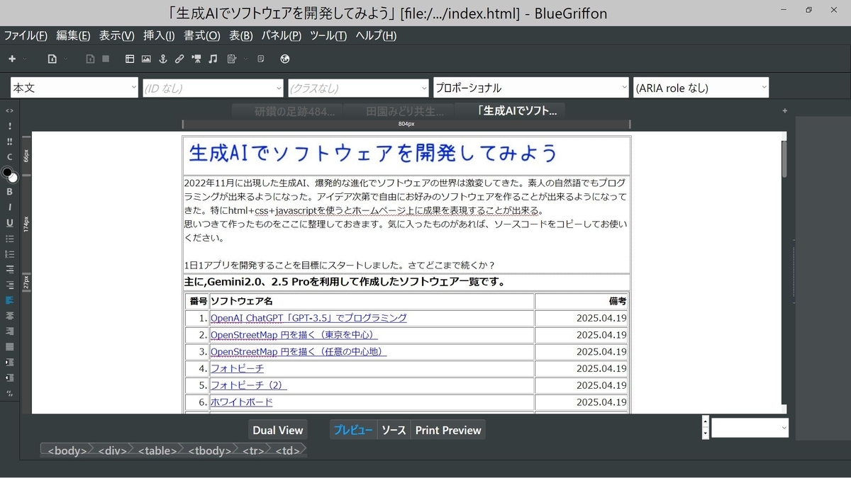This screenshot has height=478, width=851.
Task: Open the 書式(O) menu
Action: [x=202, y=36]
